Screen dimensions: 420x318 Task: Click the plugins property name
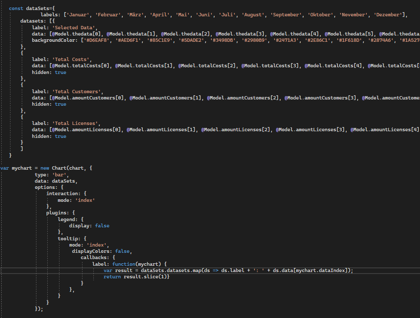pos(56,213)
